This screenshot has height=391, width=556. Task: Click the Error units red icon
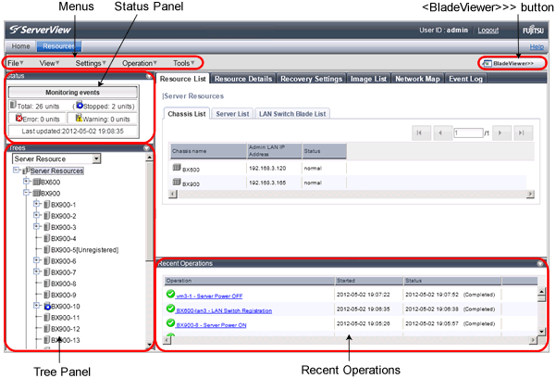pyautogui.click(x=19, y=119)
